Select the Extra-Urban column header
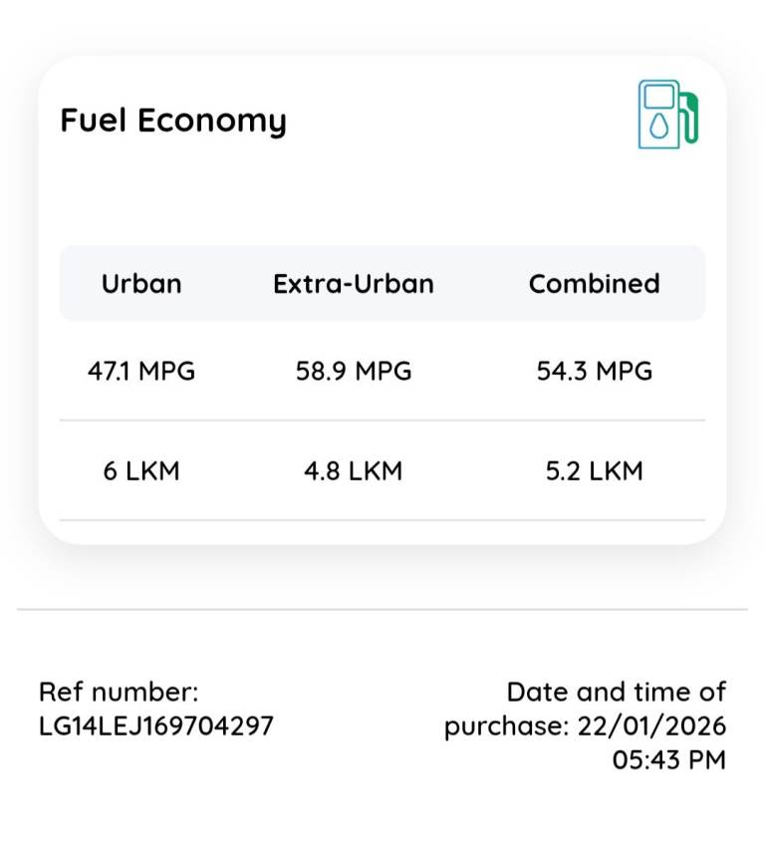765x846 pixels. [x=354, y=284]
